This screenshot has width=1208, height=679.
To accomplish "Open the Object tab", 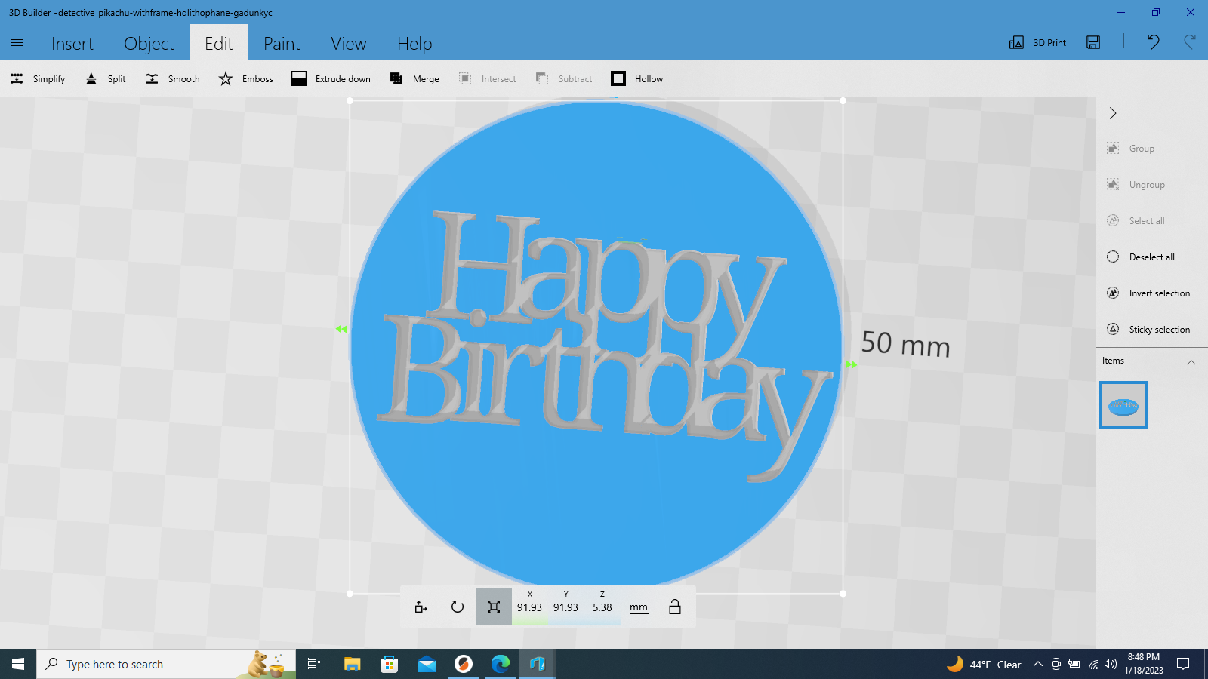I will tap(149, 44).
